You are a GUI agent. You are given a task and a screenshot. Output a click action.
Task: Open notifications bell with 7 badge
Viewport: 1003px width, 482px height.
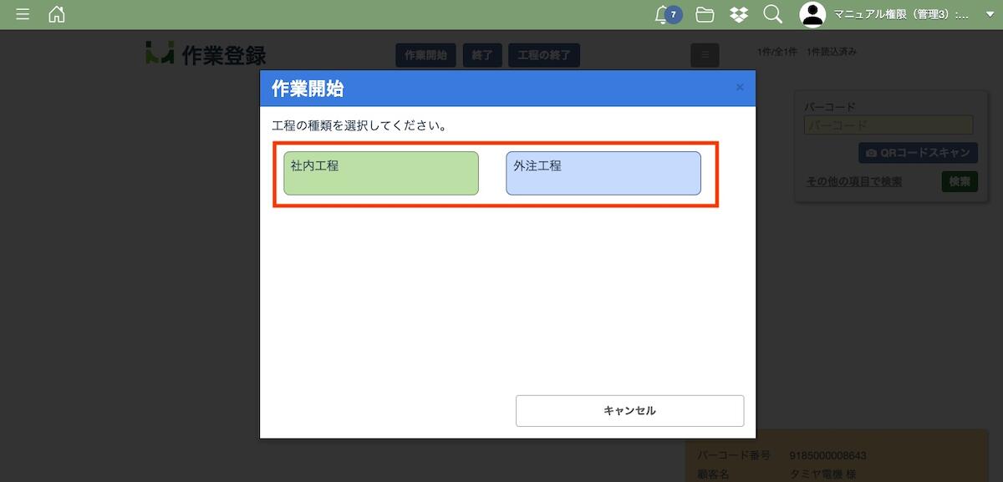664,14
